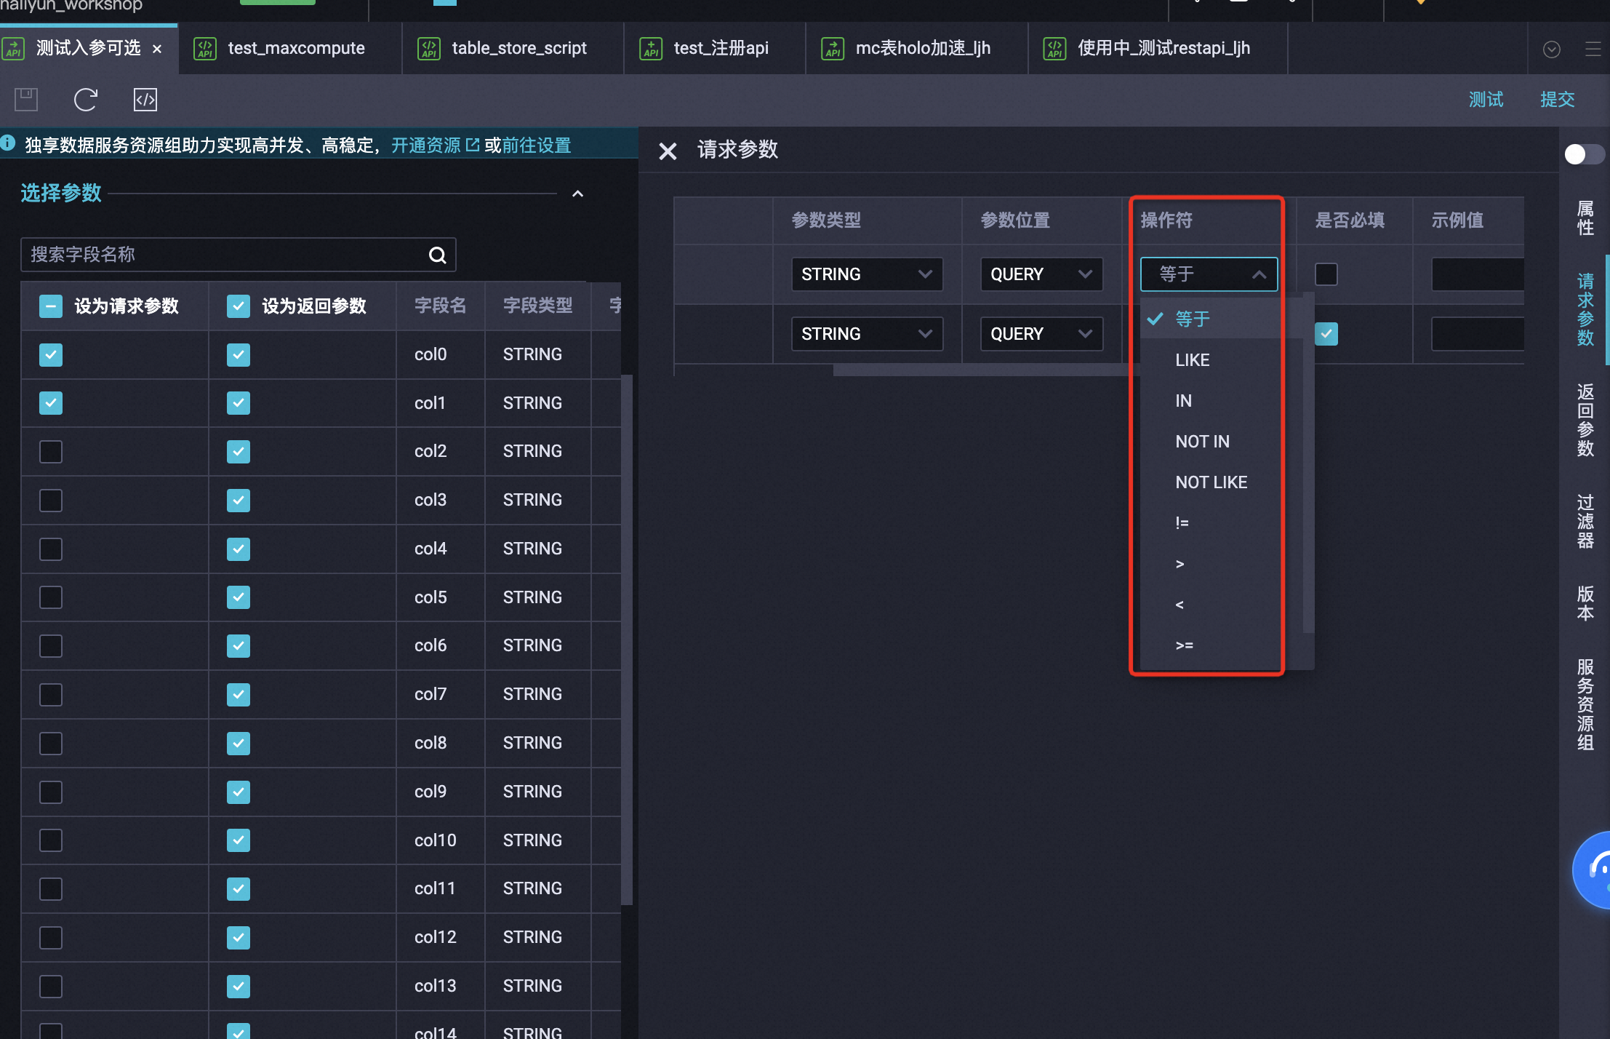Viewport: 1610px width, 1039px height.
Task: Click the external link icon beside 开通资源
Action: tap(473, 145)
